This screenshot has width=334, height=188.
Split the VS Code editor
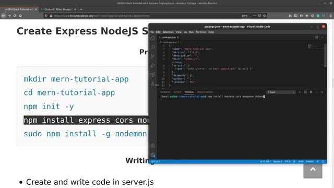tap(317, 37)
